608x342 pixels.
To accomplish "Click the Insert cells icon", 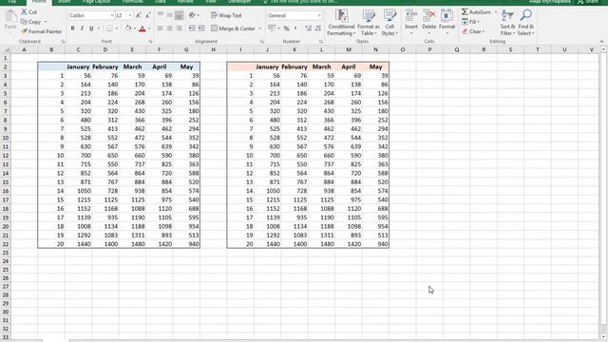I will 411,16.
